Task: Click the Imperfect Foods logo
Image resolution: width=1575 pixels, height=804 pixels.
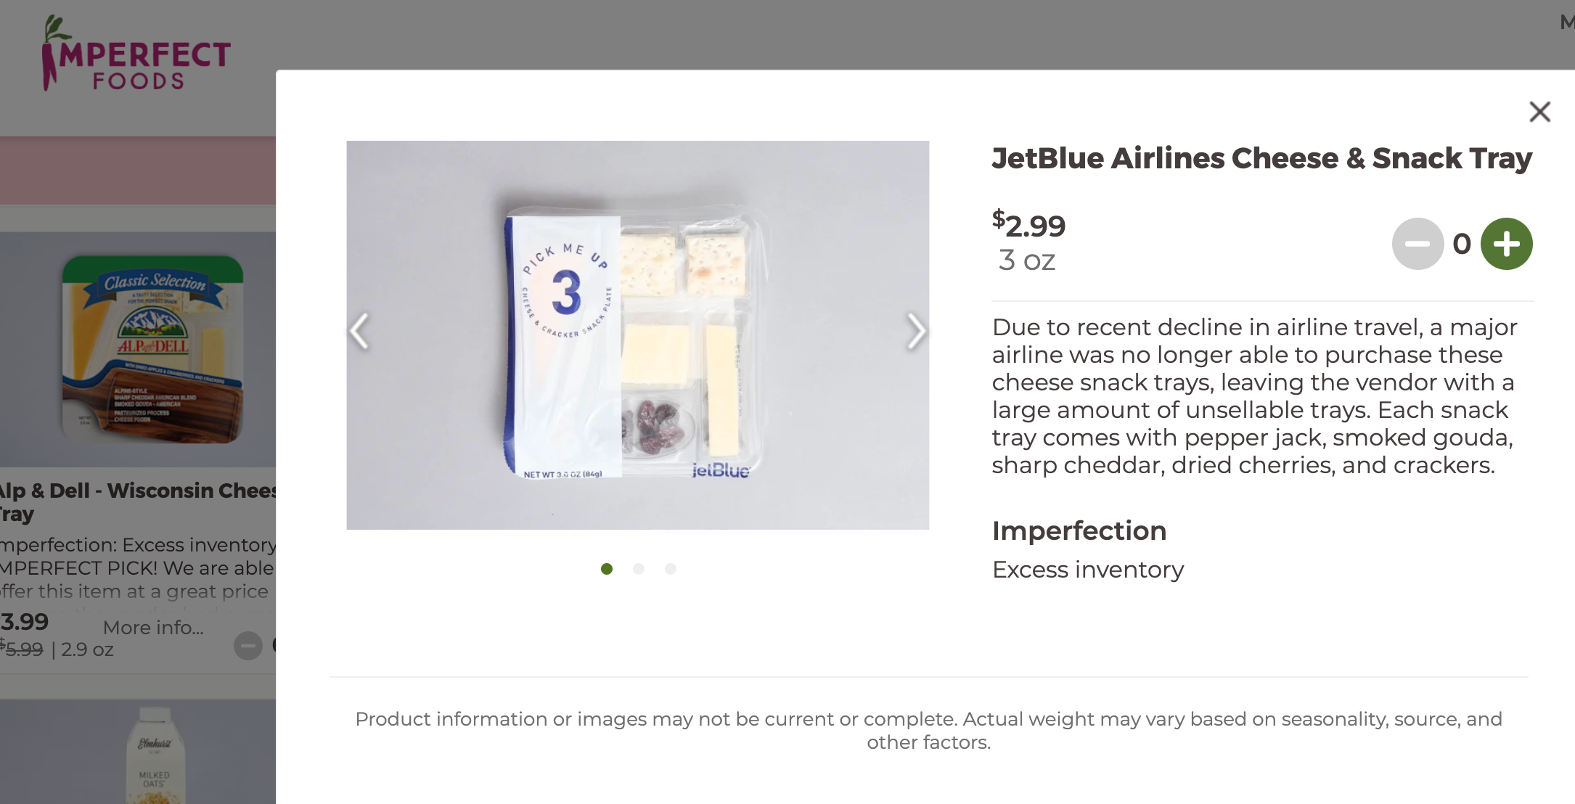Action: coord(136,55)
